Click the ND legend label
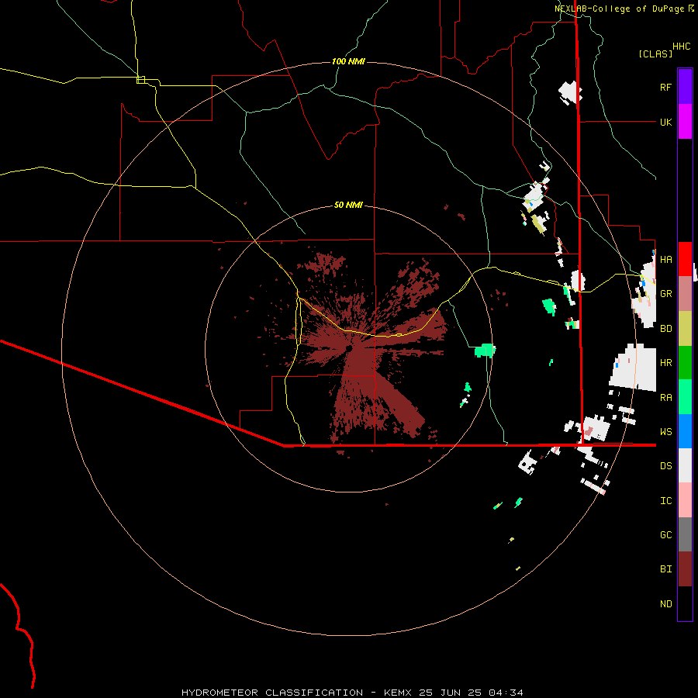Image resolution: width=698 pixels, height=698 pixels. (x=665, y=604)
